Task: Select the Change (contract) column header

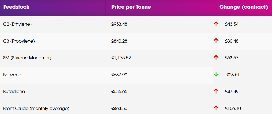Action: (244, 7)
